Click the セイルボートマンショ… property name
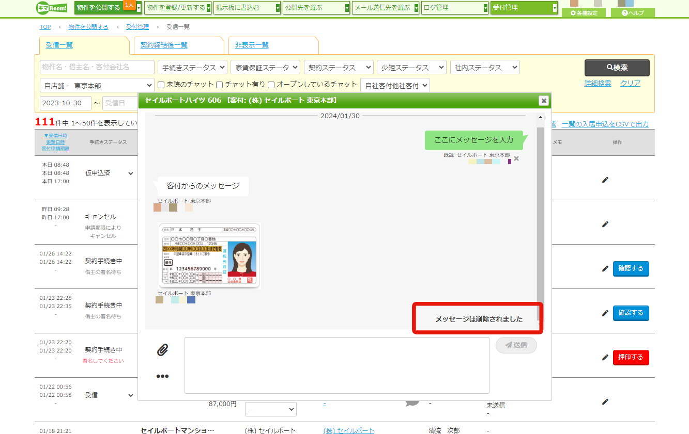The width and height of the screenshot is (689, 434). coord(177,430)
